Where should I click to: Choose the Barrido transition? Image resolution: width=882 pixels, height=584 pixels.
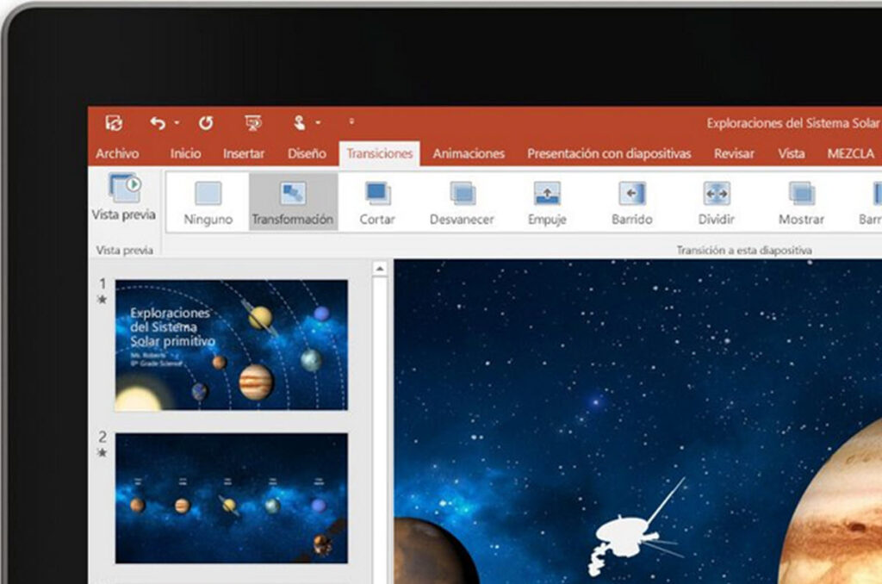[x=631, y=203]
